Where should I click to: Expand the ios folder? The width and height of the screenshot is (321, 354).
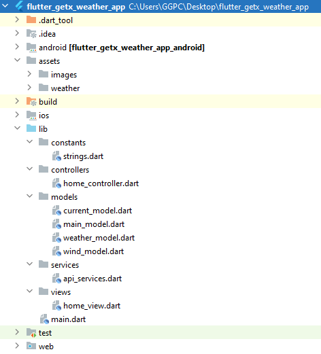17,115
